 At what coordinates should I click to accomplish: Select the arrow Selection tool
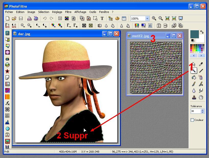point(194,64)
